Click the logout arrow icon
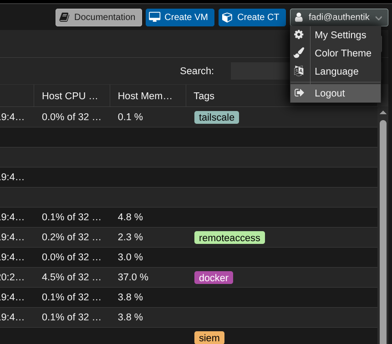392x344 pixels. (x=299, y=93)
